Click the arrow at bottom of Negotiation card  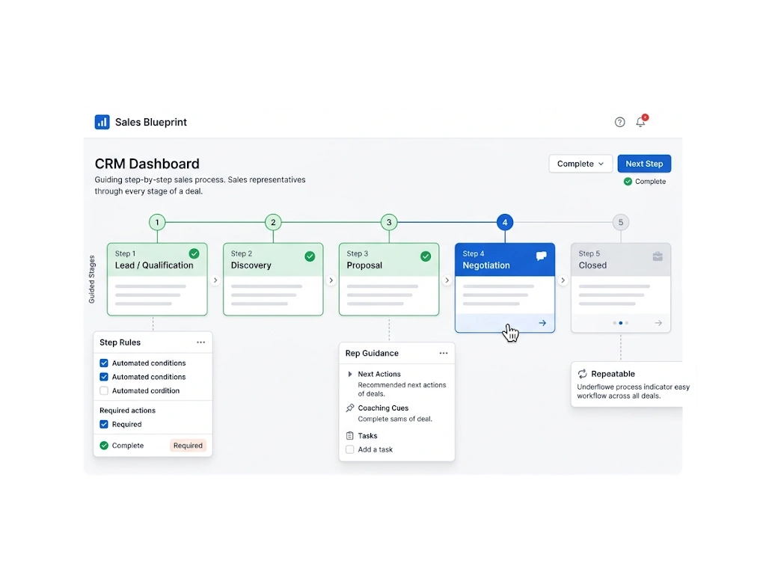[x=542, y=323]
